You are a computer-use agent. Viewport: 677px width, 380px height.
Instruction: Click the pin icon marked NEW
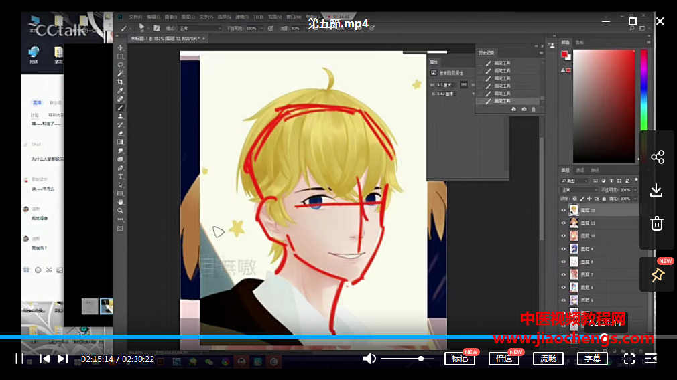[658, 274]
